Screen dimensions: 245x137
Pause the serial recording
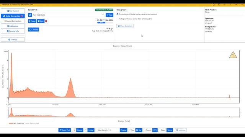tap(32, 21)
